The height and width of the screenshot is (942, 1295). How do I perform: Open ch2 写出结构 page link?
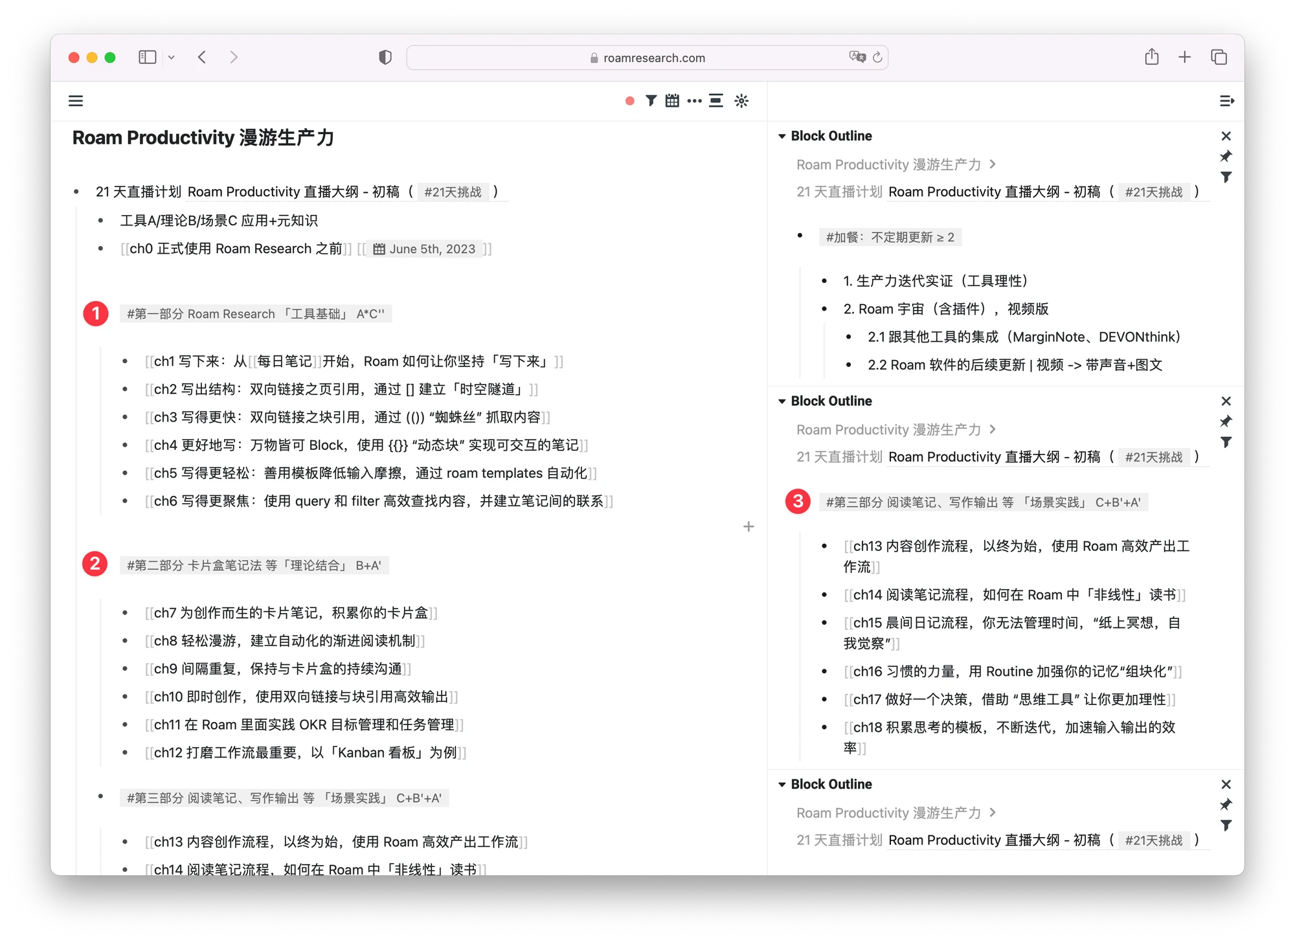coord(341,389)
